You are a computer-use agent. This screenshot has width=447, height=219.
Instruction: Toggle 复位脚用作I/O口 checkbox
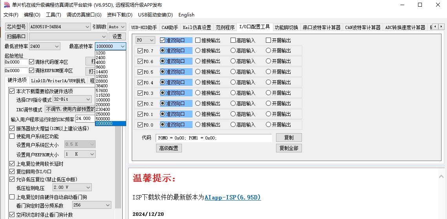tap(12, 172)
